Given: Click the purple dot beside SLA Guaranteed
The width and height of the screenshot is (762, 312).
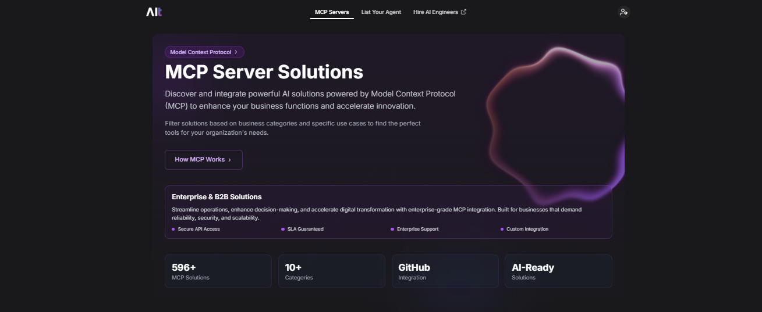Looking at the screenshot, I should (x=283, y=229).
